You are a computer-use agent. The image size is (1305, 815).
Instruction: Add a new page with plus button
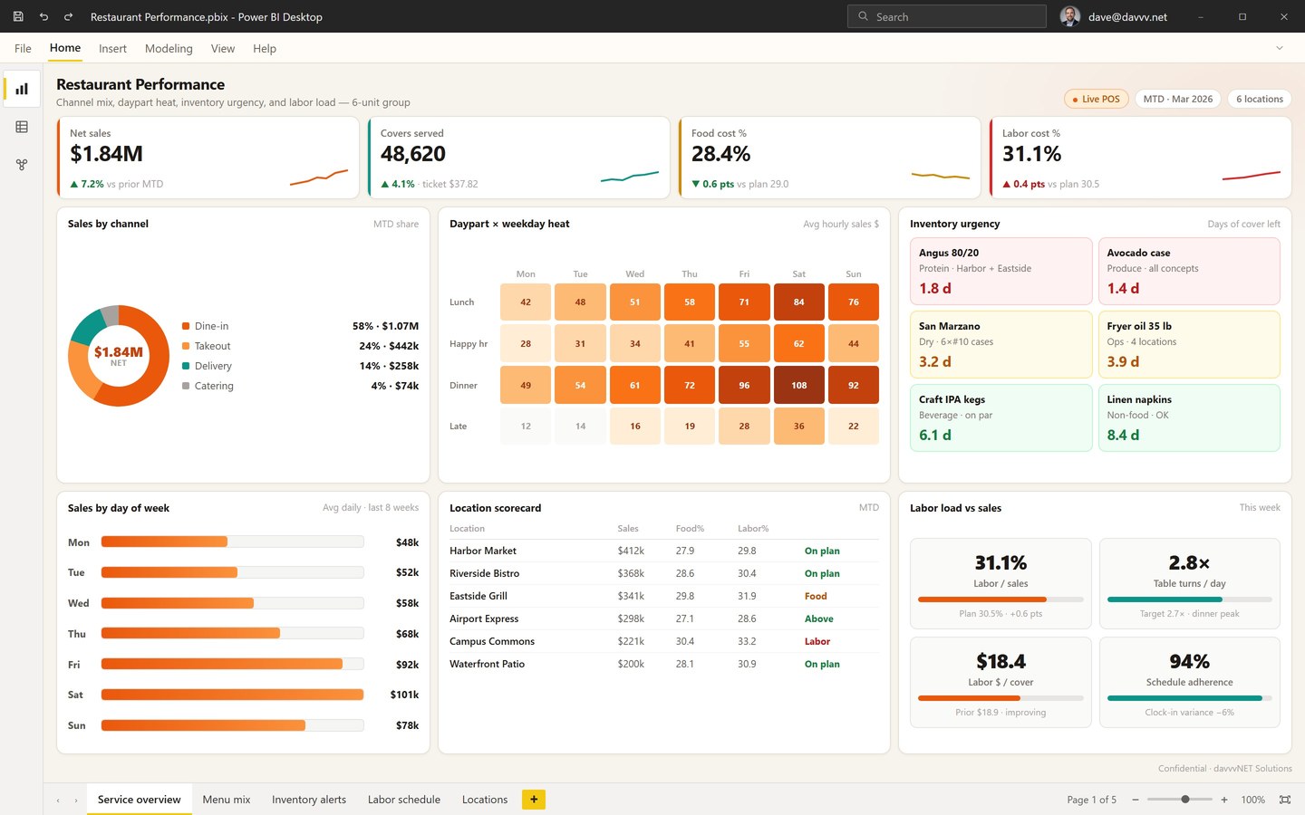click(x=534, y=799)
